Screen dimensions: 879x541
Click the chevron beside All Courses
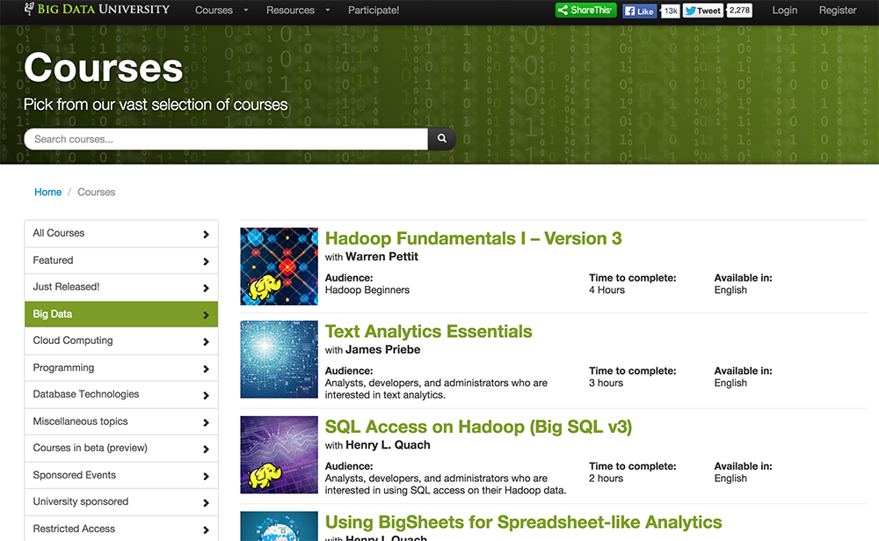(x=206, y=234)
